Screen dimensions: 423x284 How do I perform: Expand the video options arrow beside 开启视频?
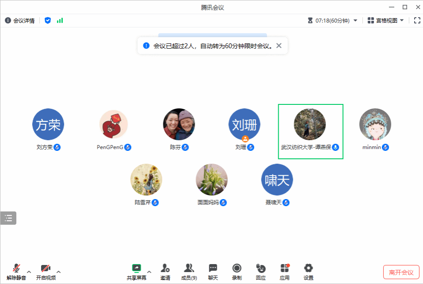[x=58, y=272]
